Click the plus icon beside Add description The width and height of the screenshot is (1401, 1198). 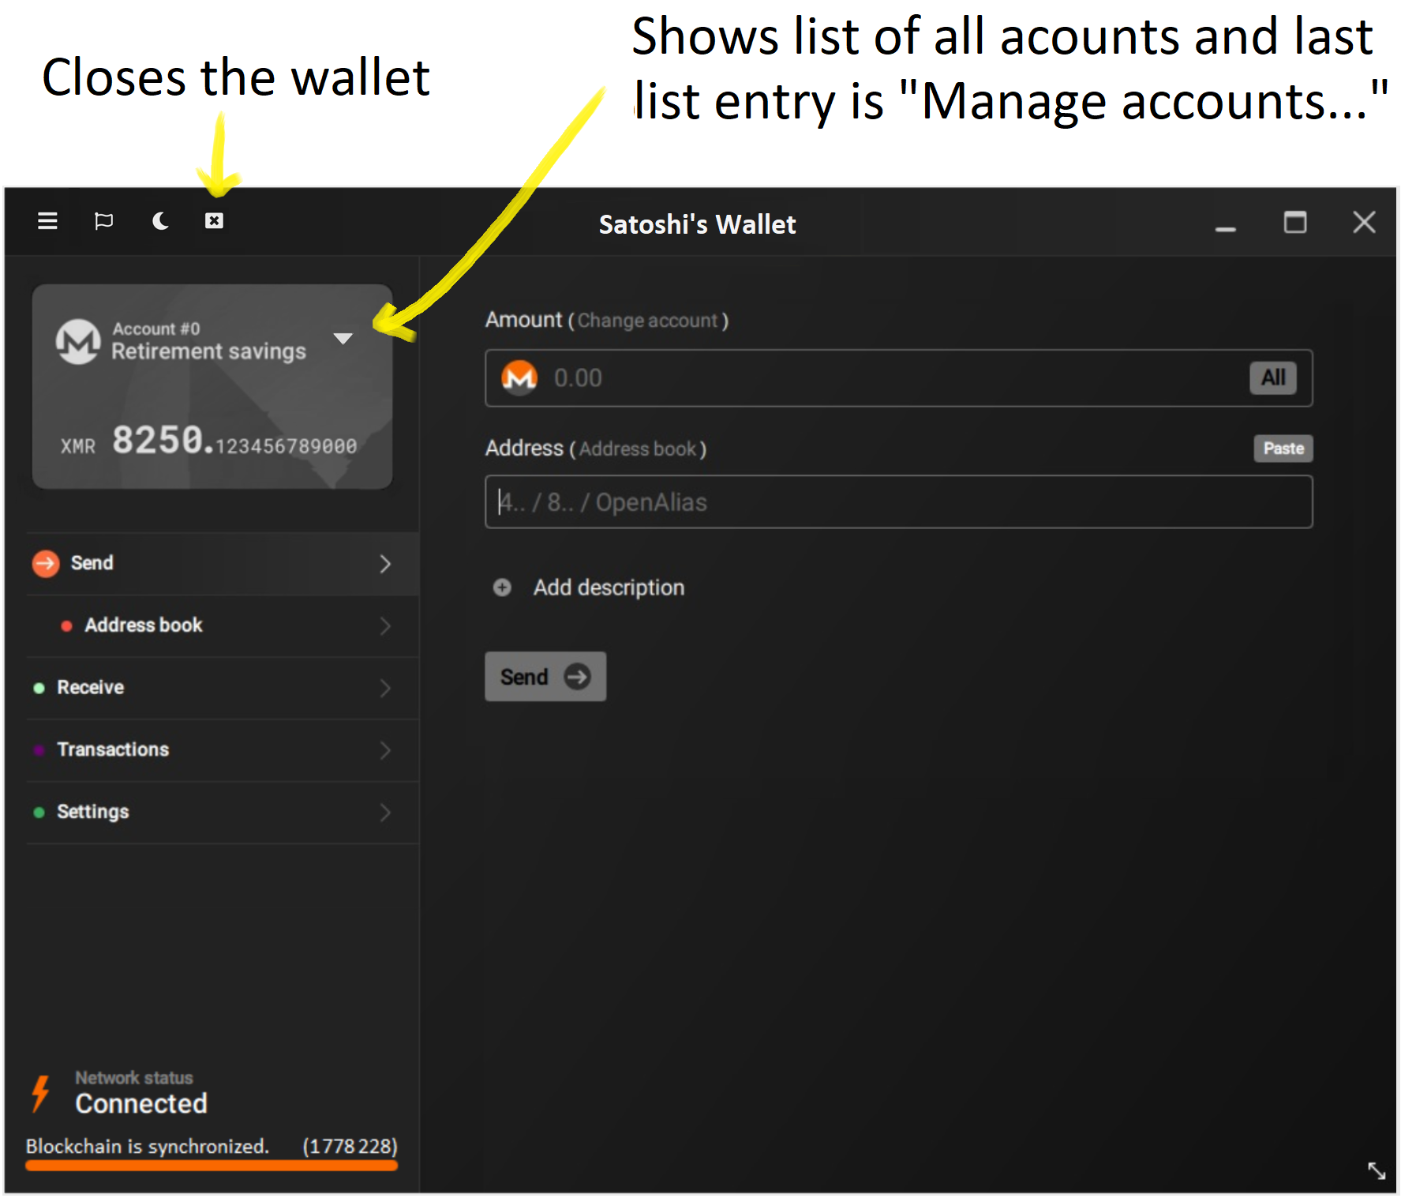[x=502, y=588]
